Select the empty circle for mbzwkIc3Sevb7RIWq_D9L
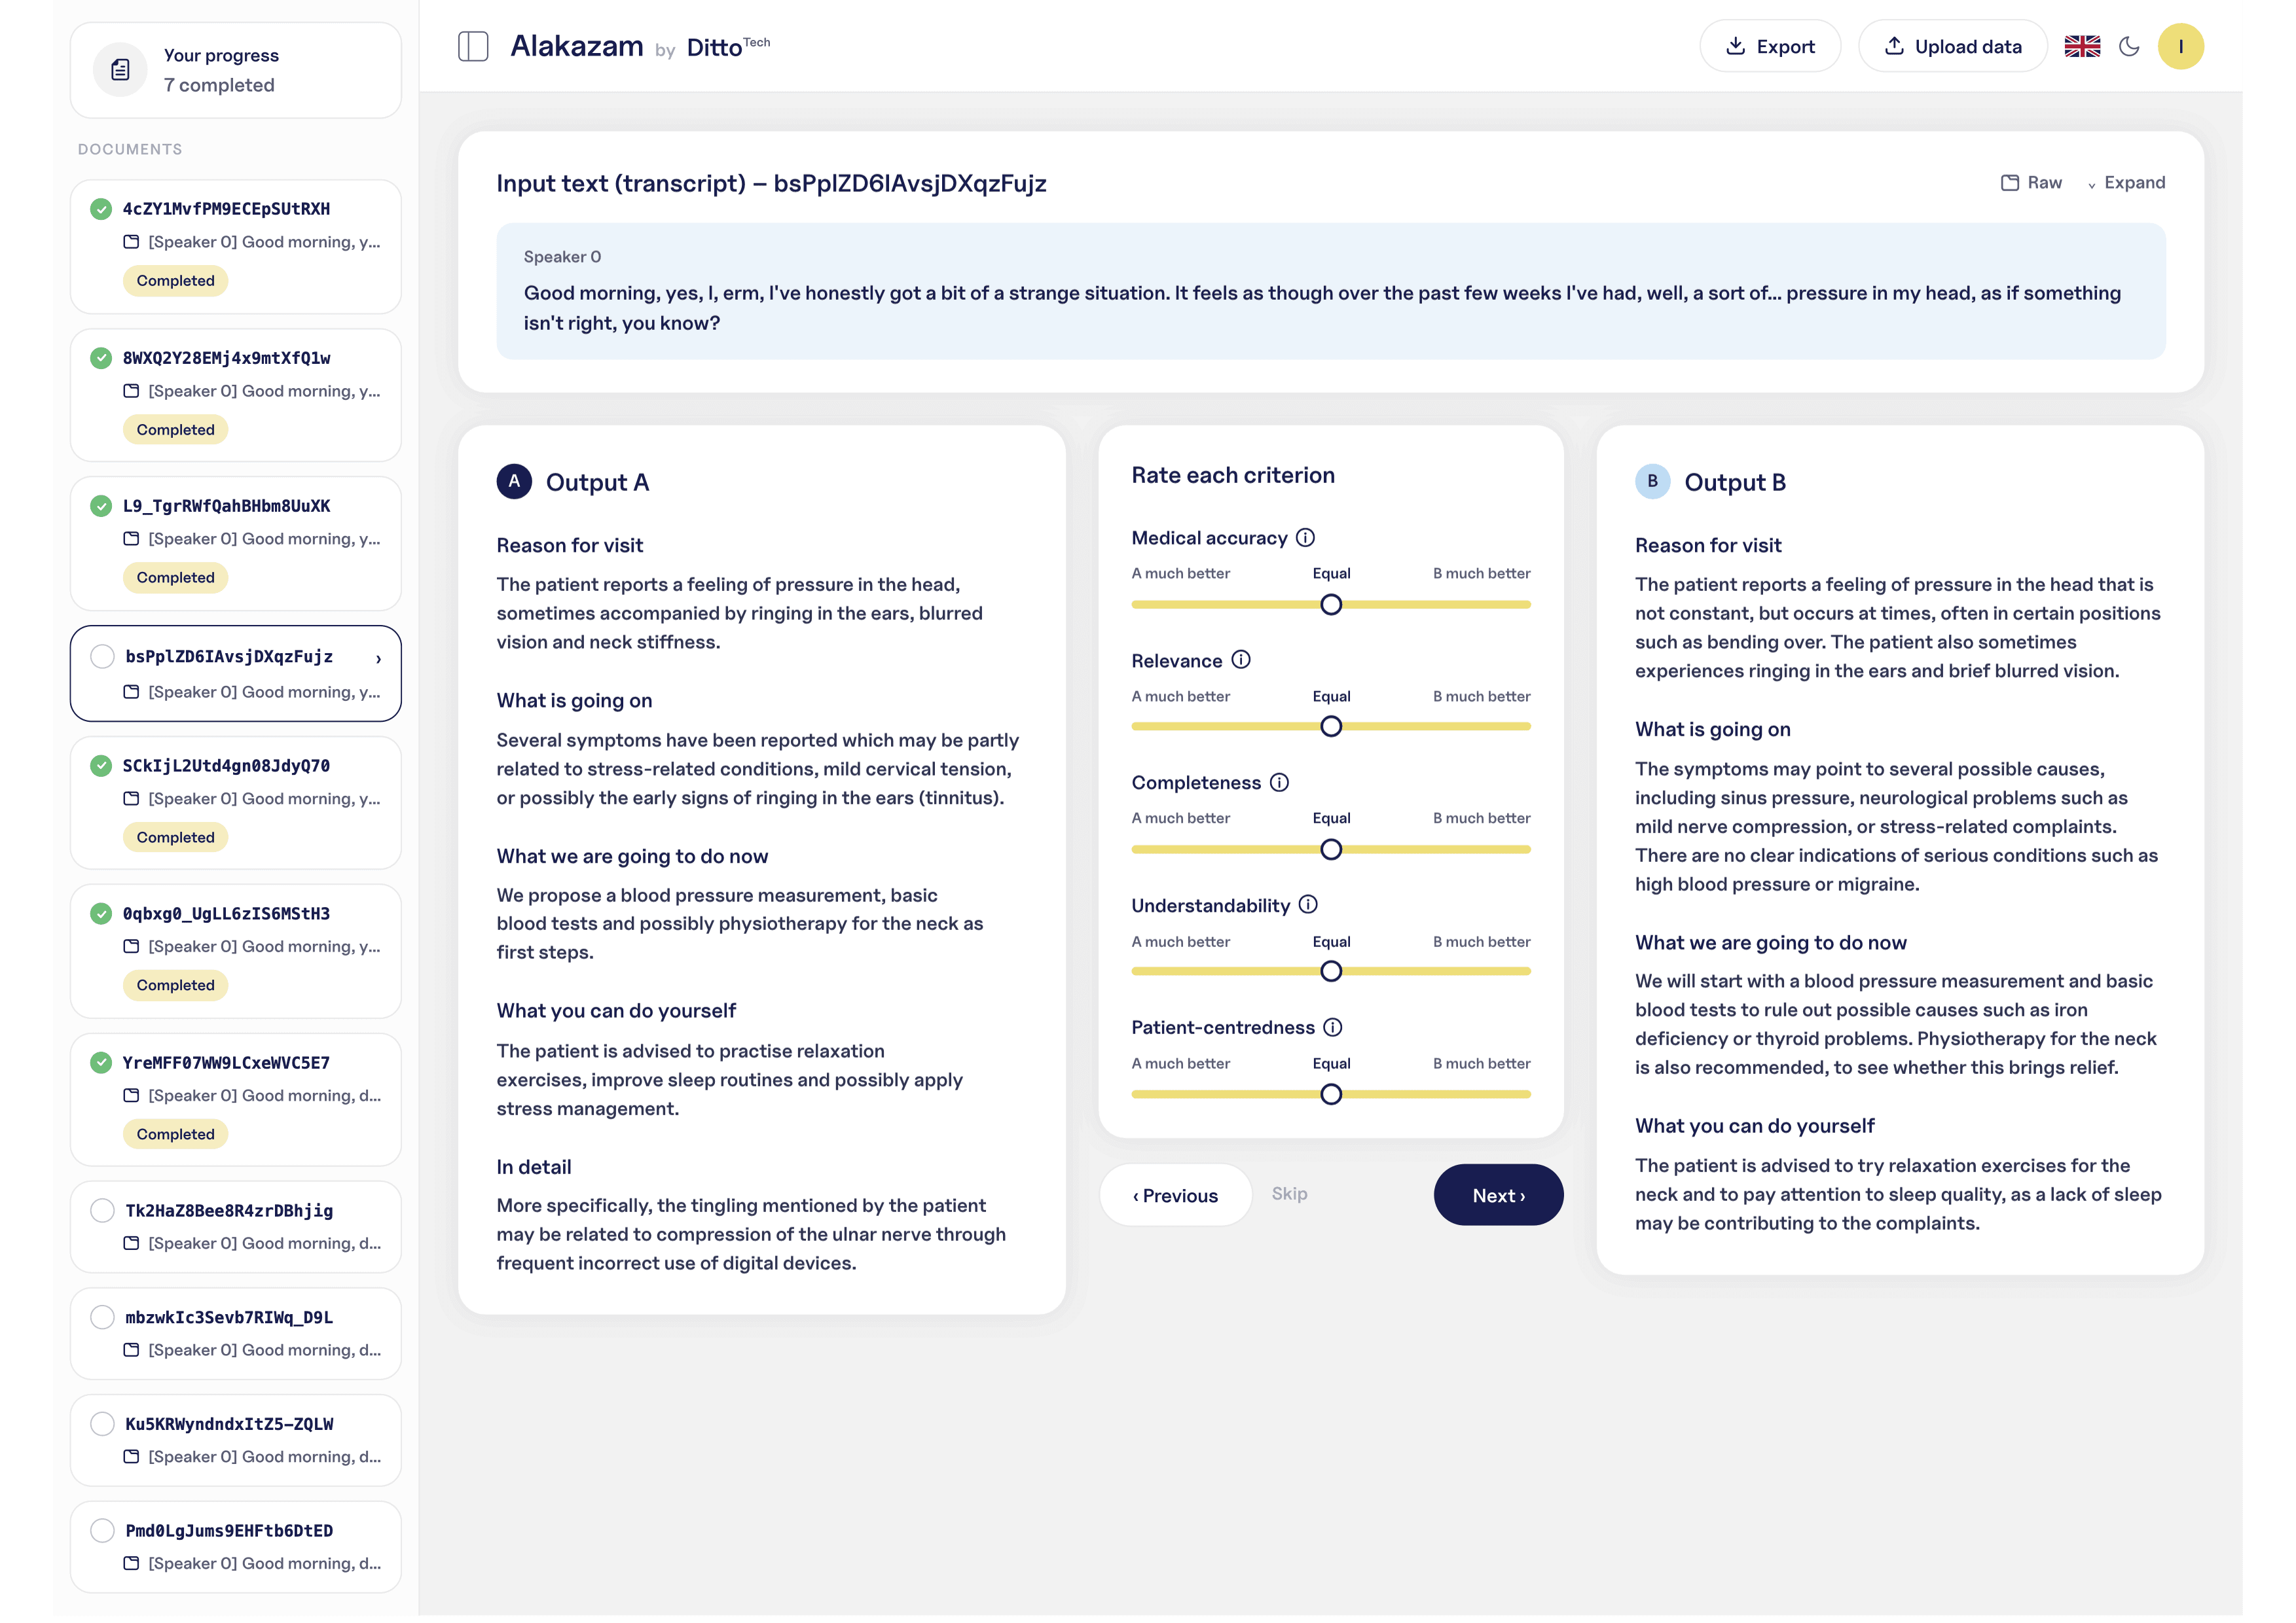This screenshot has width=2296, height=1623. [x=102, y=1317]
